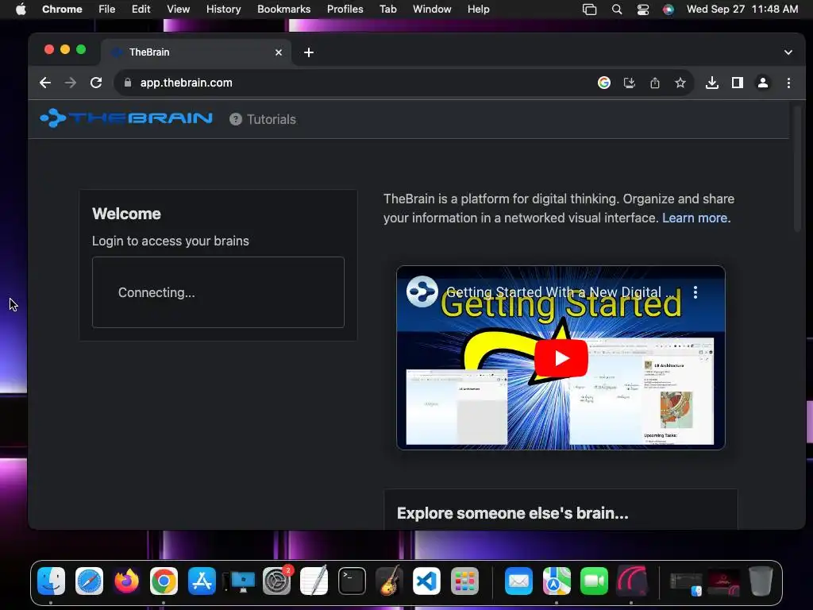The width and height of the screenshot is (813, 610).
Task: Reload the page
Action: (x=96, y=83)
